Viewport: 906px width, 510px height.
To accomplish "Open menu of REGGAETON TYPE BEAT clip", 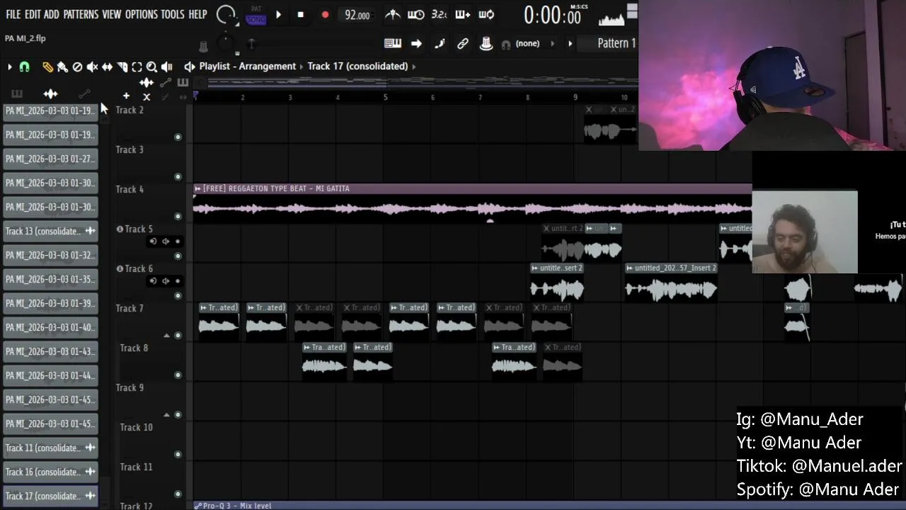I will click(x=197, y=188).
